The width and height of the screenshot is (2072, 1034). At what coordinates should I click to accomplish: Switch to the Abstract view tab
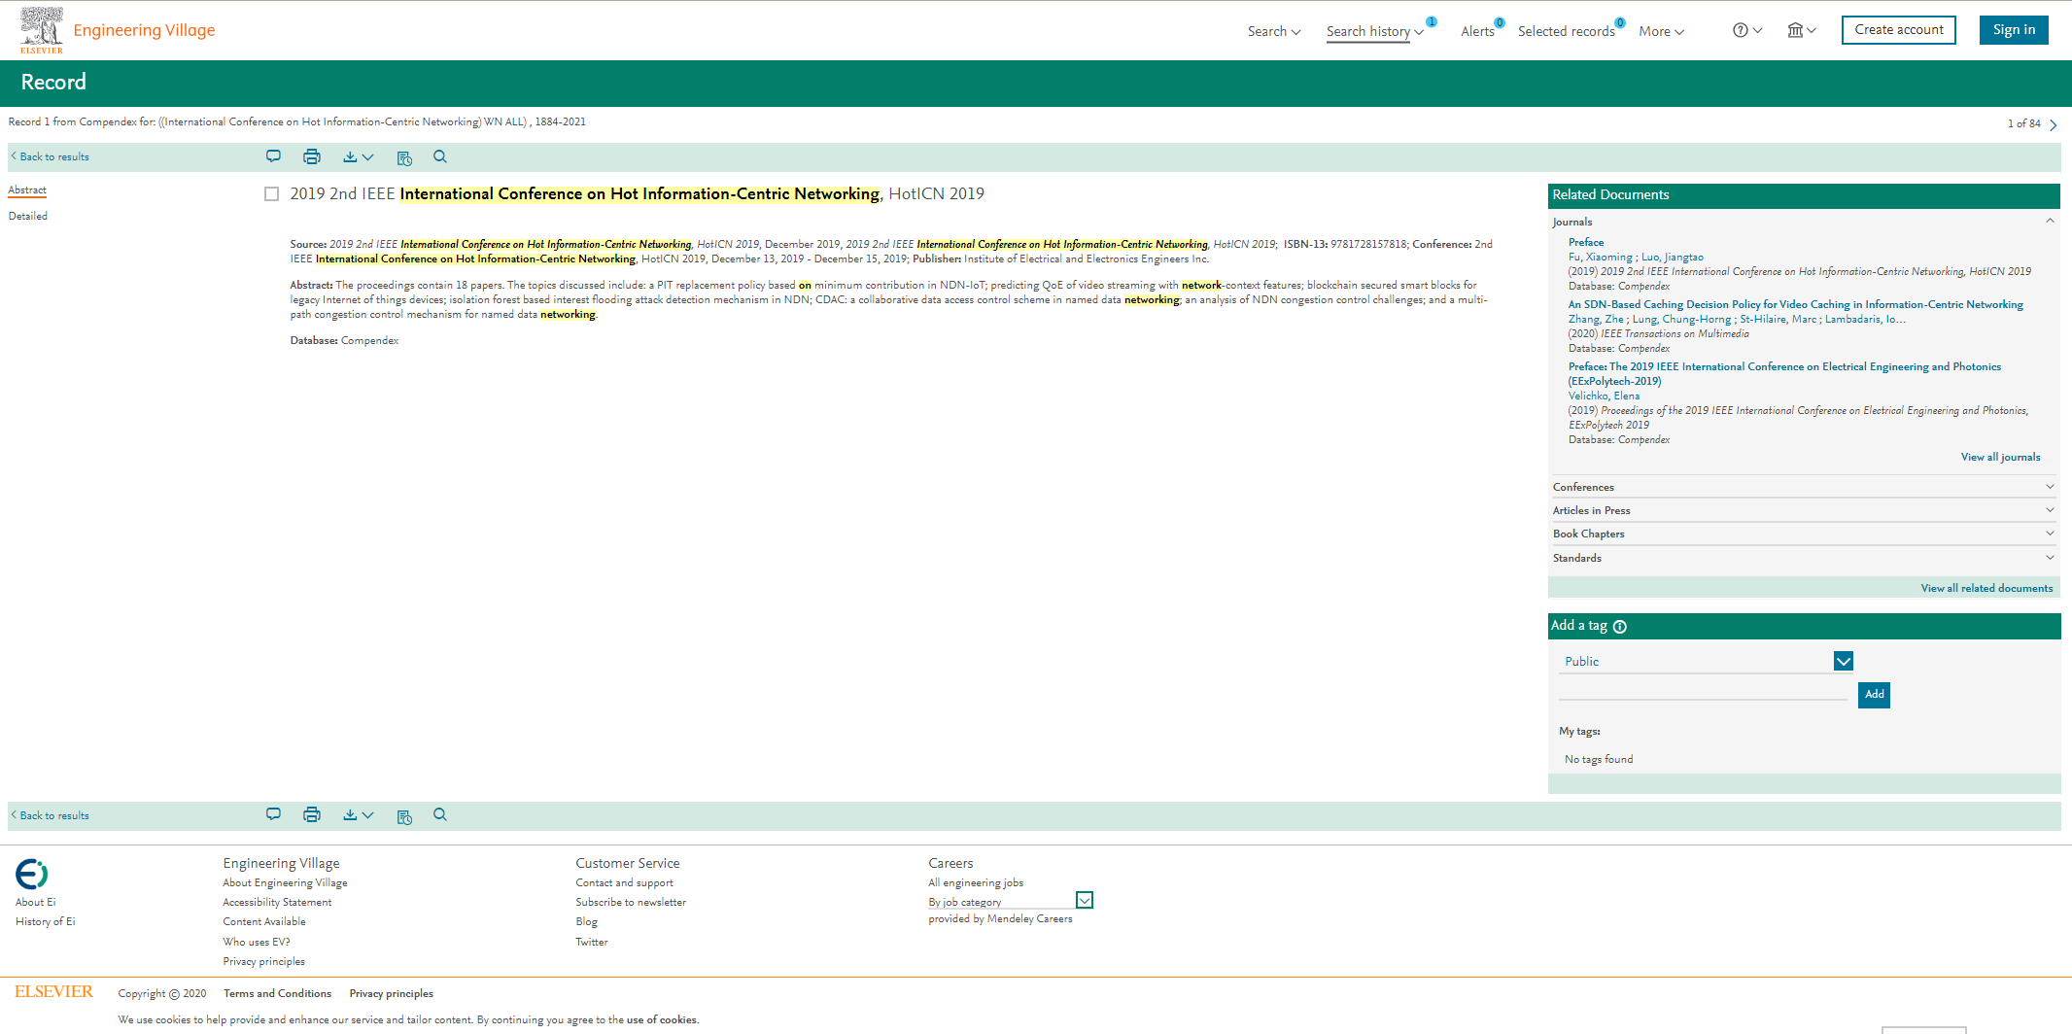[27, 190]
